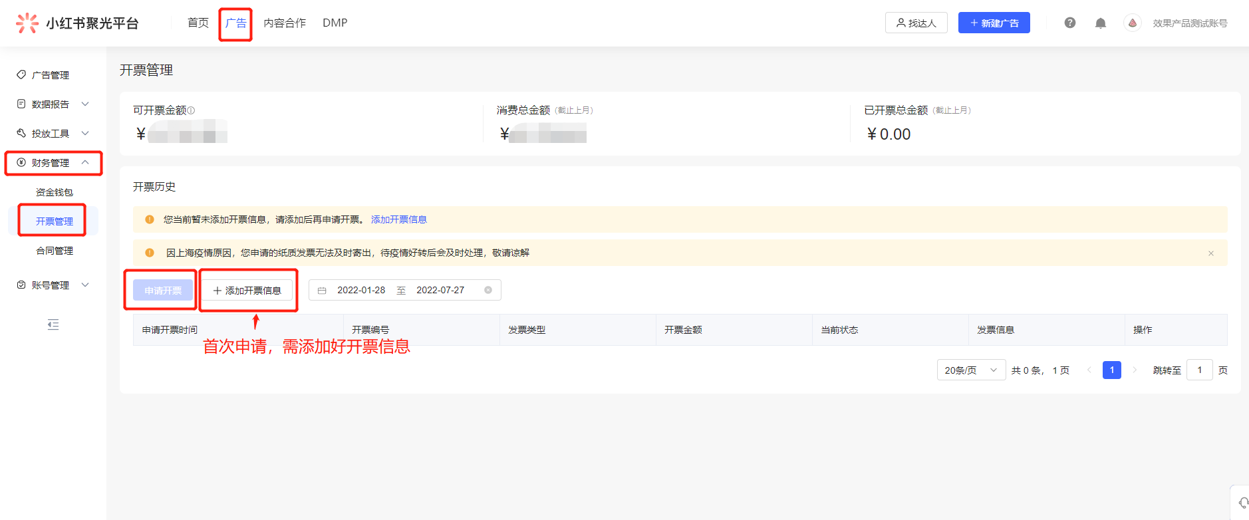Click the 找达人 button
Image resolution: width=1249 pixels, height=520 pixels.
coord(916,23)
